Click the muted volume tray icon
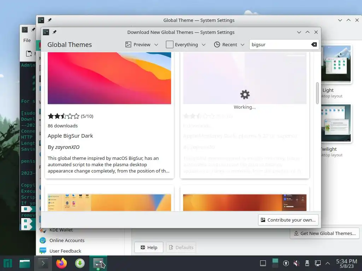 297,263
